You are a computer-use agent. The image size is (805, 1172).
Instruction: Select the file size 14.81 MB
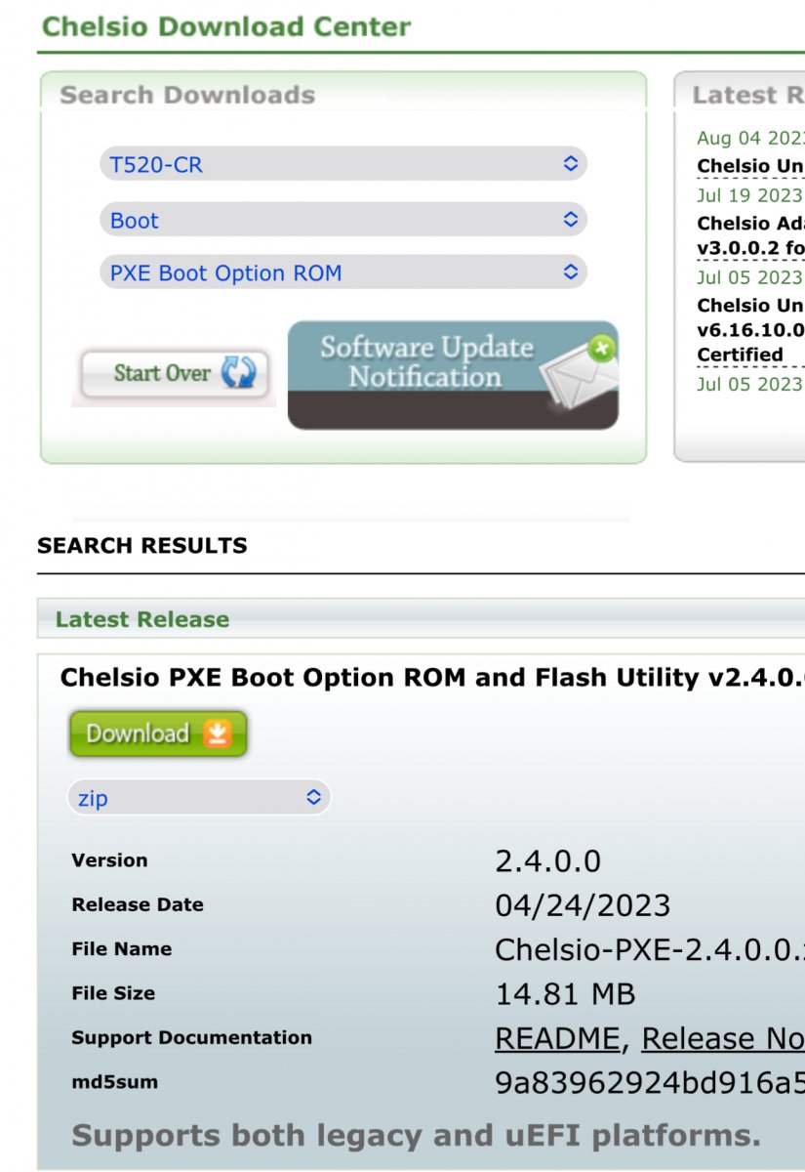click(x=566, y=994)
